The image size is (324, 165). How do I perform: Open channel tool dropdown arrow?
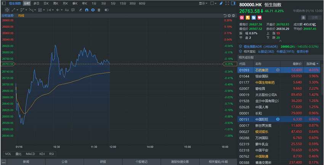pos(26,10)
